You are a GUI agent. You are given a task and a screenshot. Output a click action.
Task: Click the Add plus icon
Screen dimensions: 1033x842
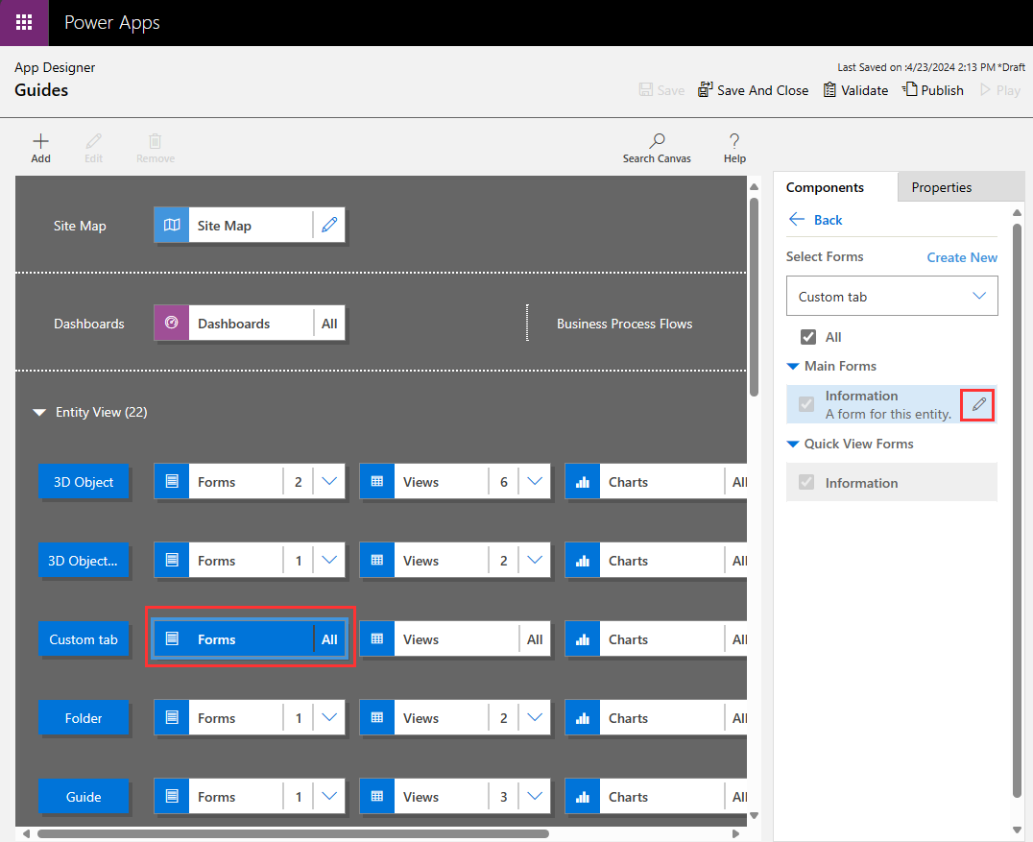tap(41, 141)
